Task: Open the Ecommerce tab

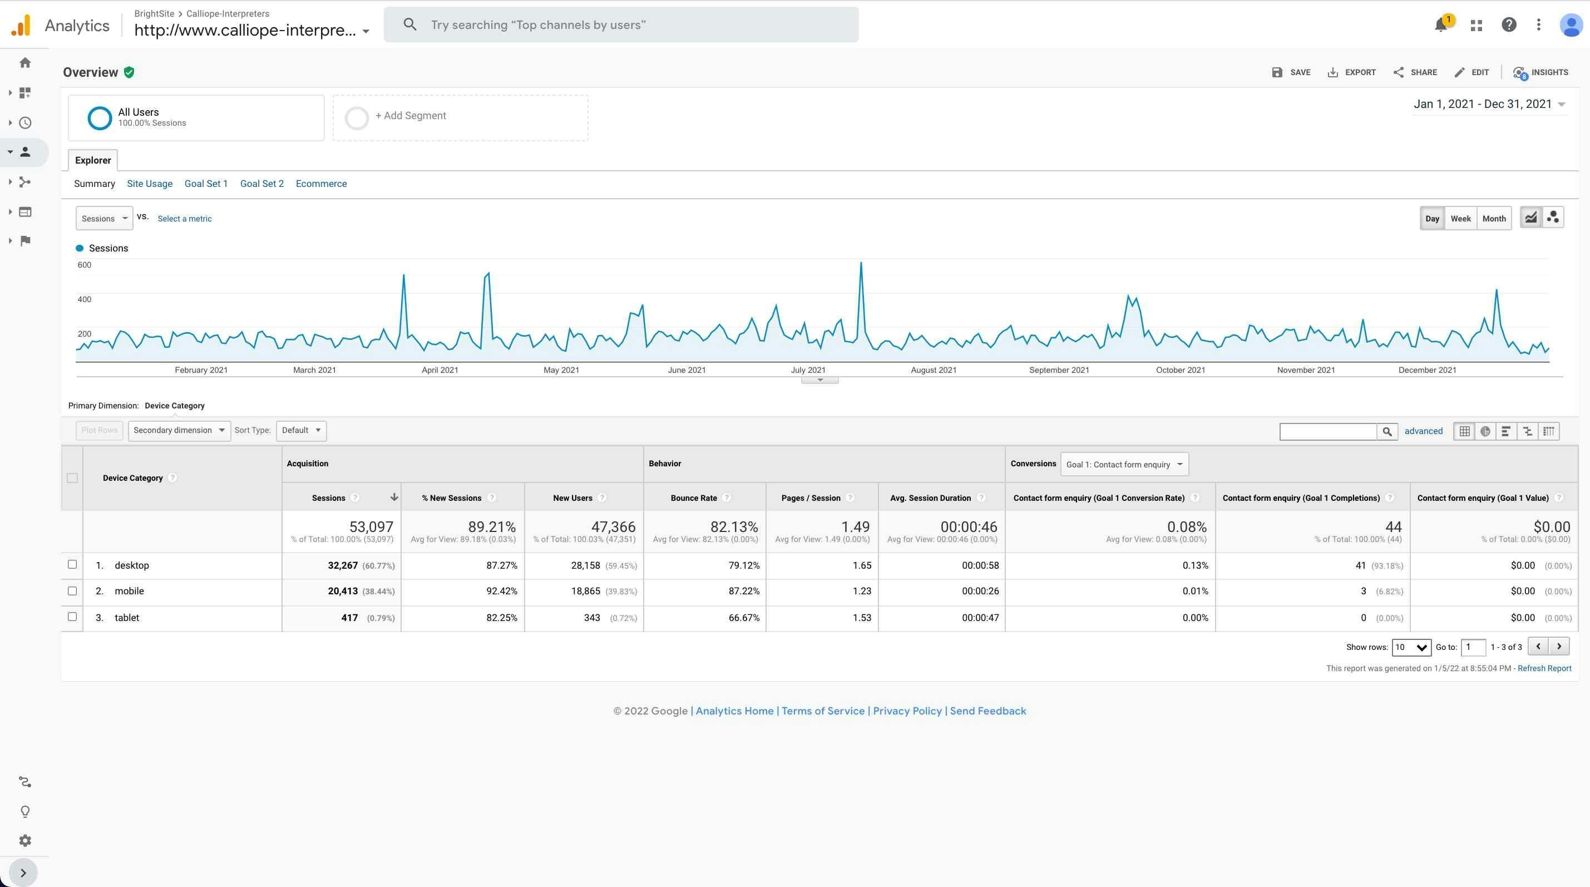Action: (x=321, y=184)
